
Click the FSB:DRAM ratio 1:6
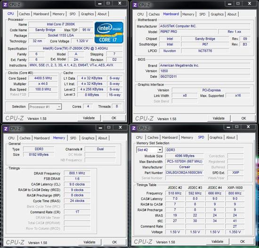77,179
